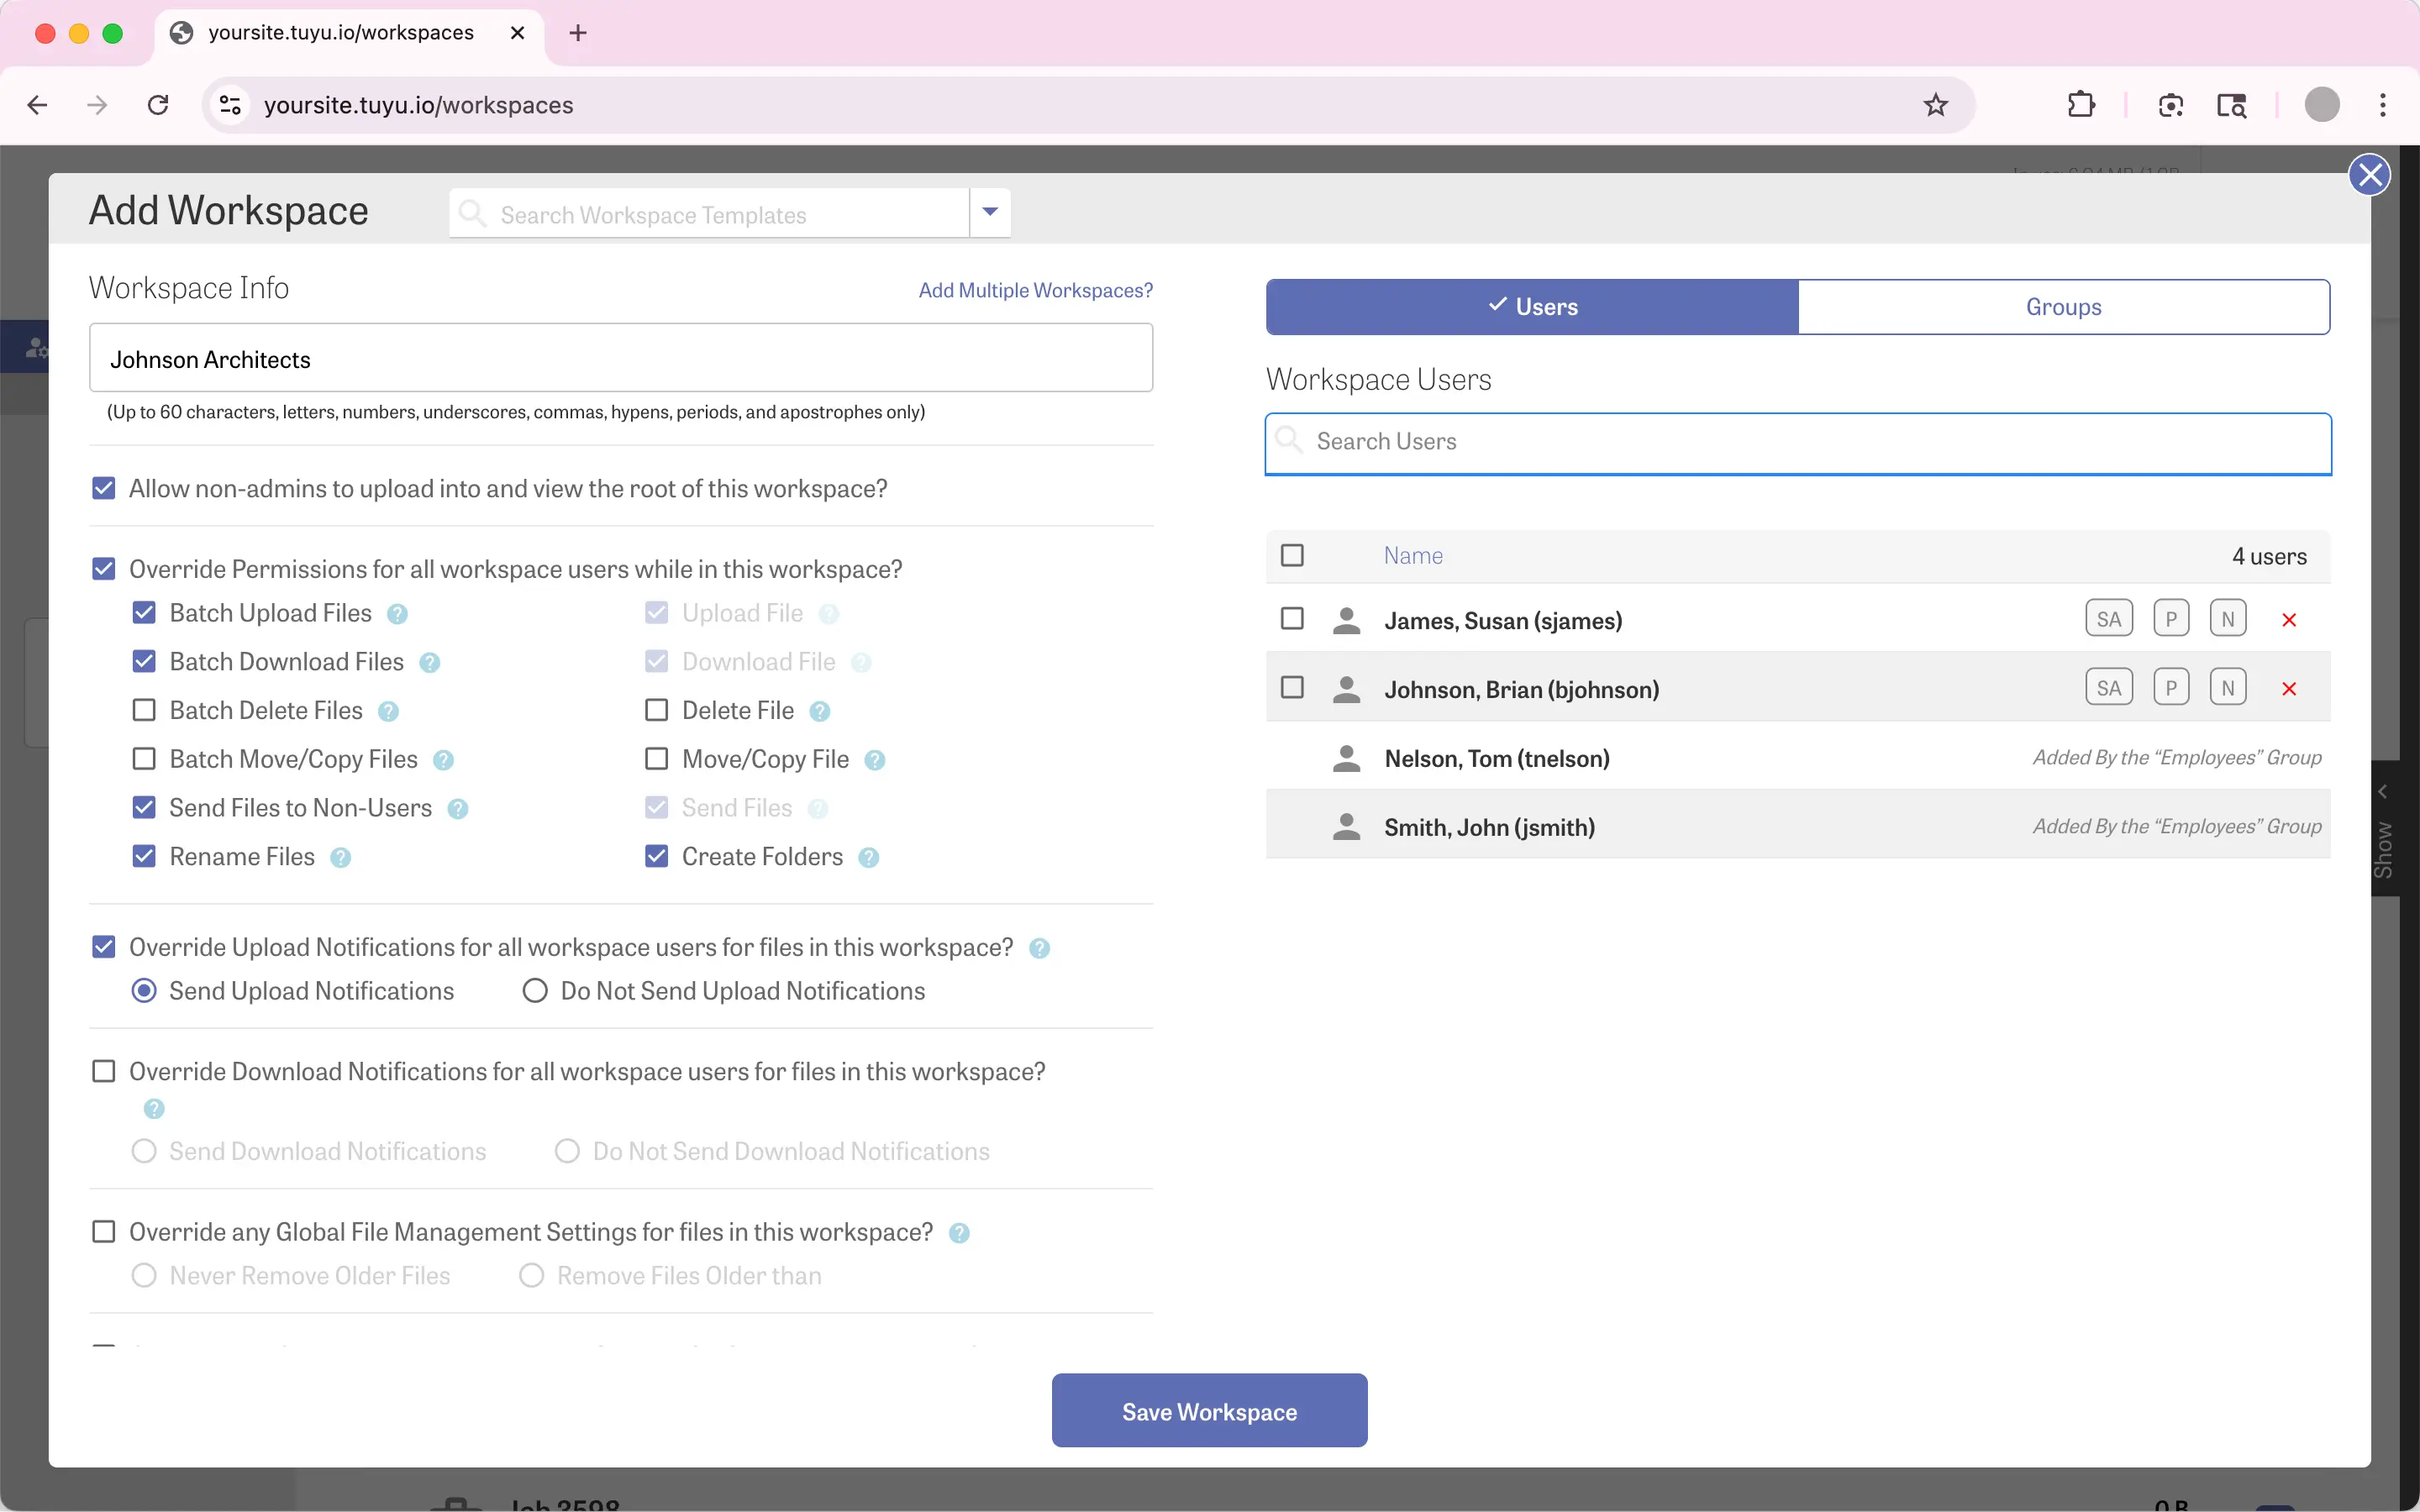Open Add Multiple Workspaces link
The image size is (2420, 1512).
click(1035, 290)
